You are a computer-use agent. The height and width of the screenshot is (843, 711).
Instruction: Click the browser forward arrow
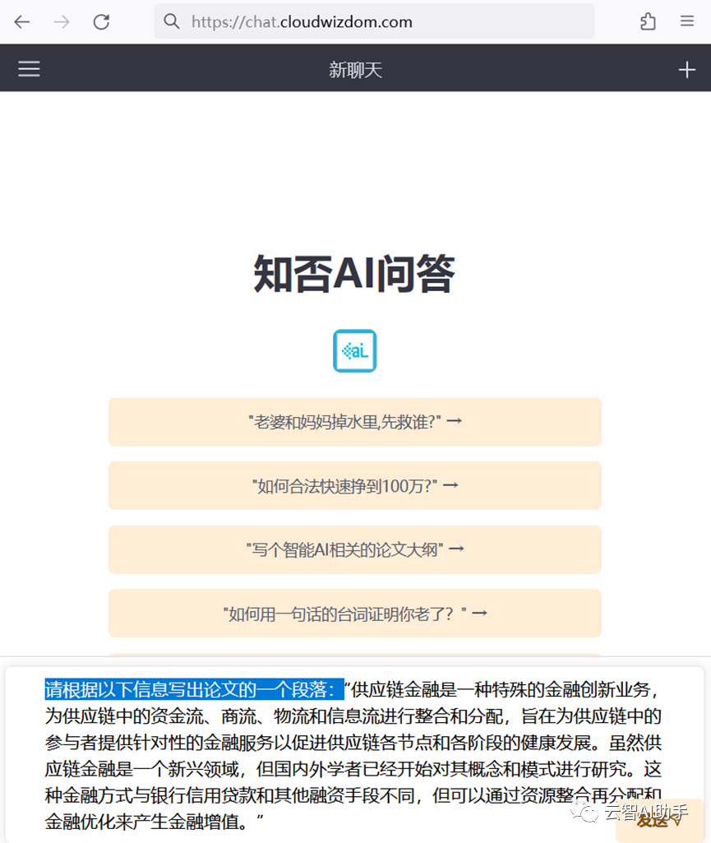[x=62, y=22]
